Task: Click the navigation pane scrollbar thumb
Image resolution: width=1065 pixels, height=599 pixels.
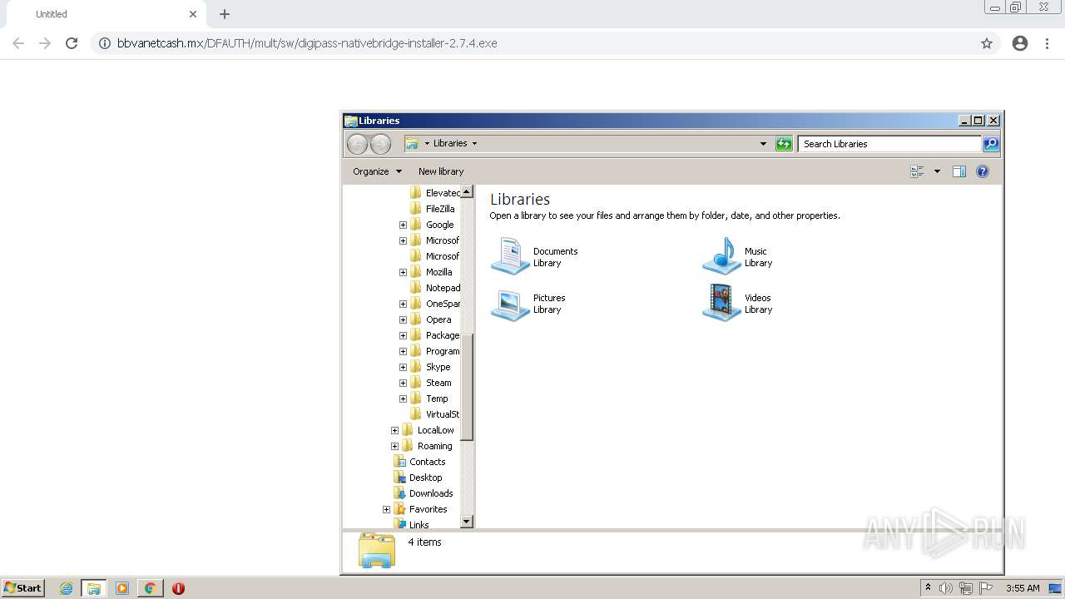Action: tap(467, 387)
